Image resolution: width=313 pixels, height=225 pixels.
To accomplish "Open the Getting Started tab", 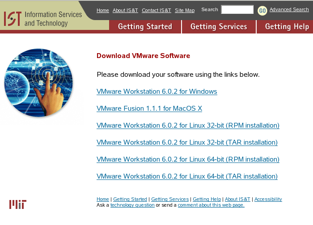I will pyautogui.click(x=145, y=26).
